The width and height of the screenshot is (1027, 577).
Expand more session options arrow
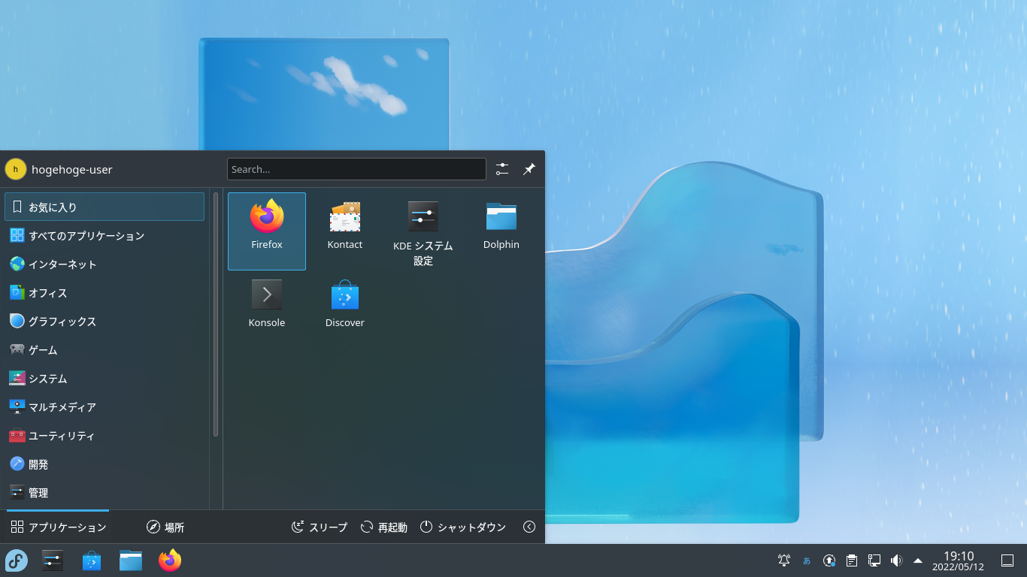pyautogui.click(x=529, y=527)
